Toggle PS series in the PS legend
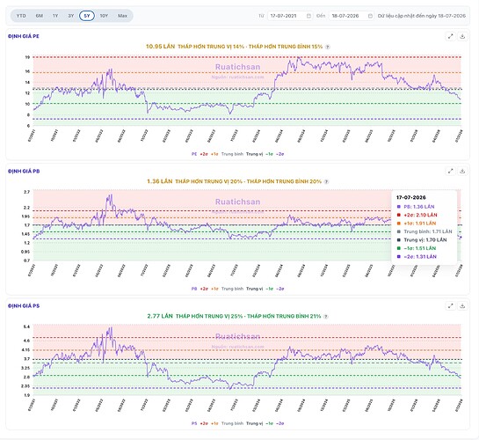479x440 pixels. (194, 423)
